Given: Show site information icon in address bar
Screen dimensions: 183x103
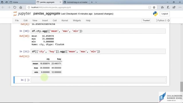Looking at the screenshot, I should click(x=29, y=7).
